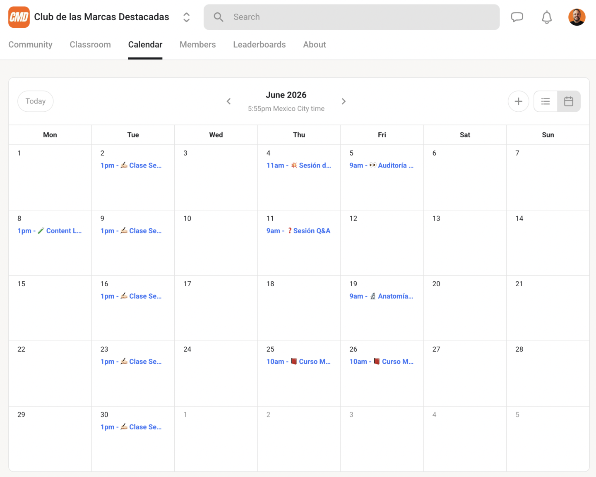Switch to list view
The height and width of the screenshot is (477, 596).
point(546,101)
